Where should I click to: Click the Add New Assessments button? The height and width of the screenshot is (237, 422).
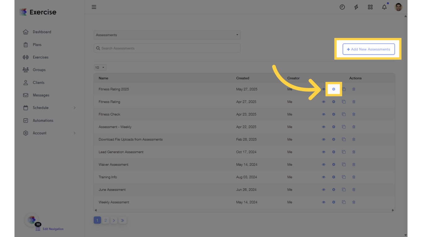pos(369,49)
